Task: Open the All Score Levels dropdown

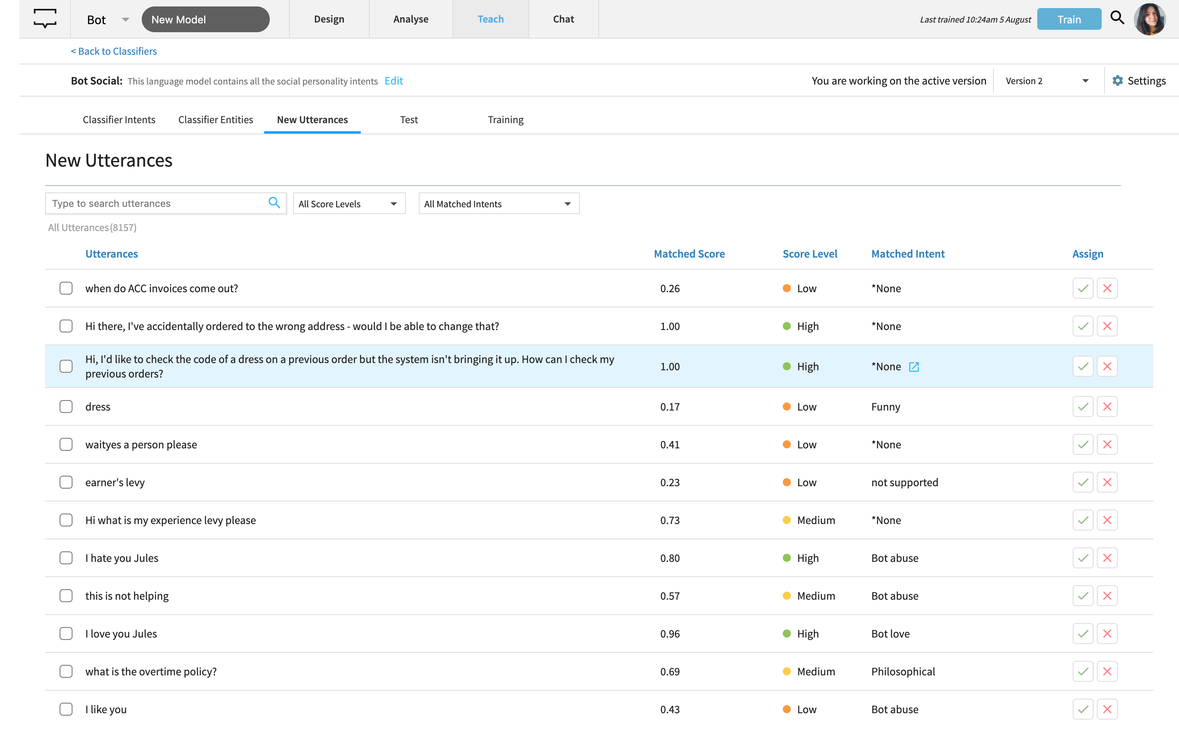Action: pos(349,204)
